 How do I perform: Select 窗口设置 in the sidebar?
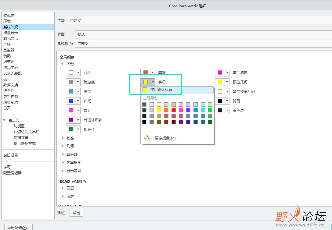(11, 155)
